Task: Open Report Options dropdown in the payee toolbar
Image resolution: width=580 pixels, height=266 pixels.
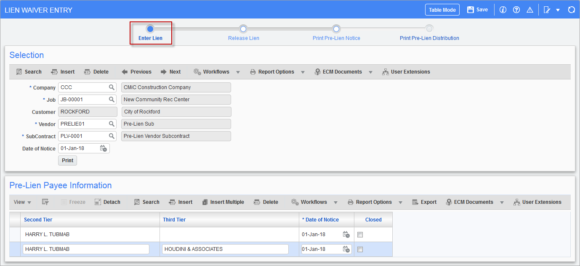Action: [400, 203]
